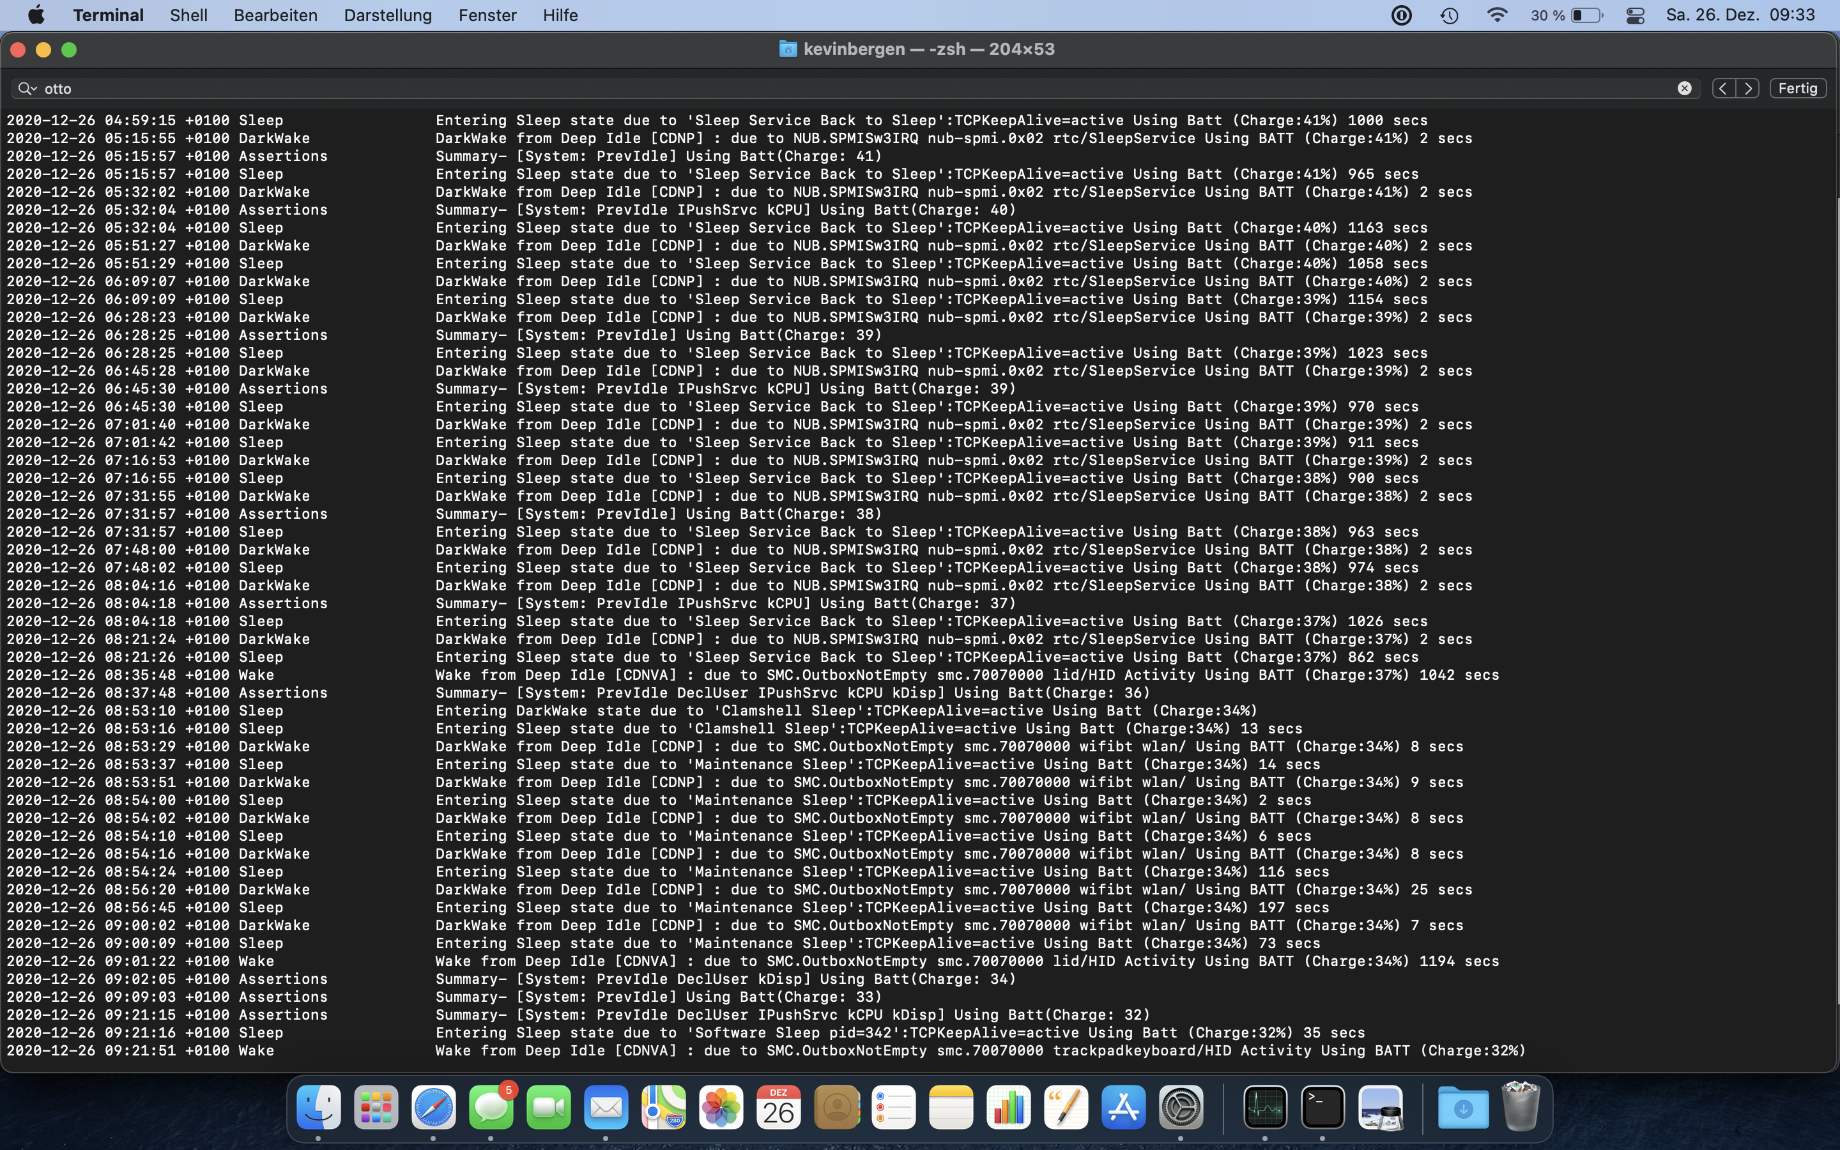
Task: Click the Fertig button
Action: click(1797, 88)
